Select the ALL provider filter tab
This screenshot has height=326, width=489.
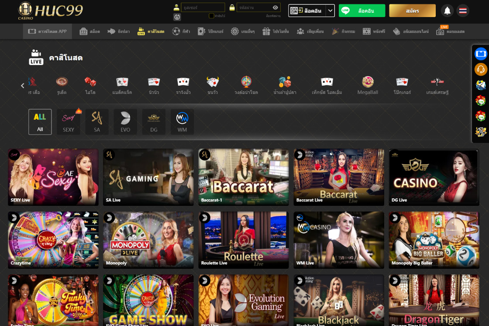tap(40, 122)
